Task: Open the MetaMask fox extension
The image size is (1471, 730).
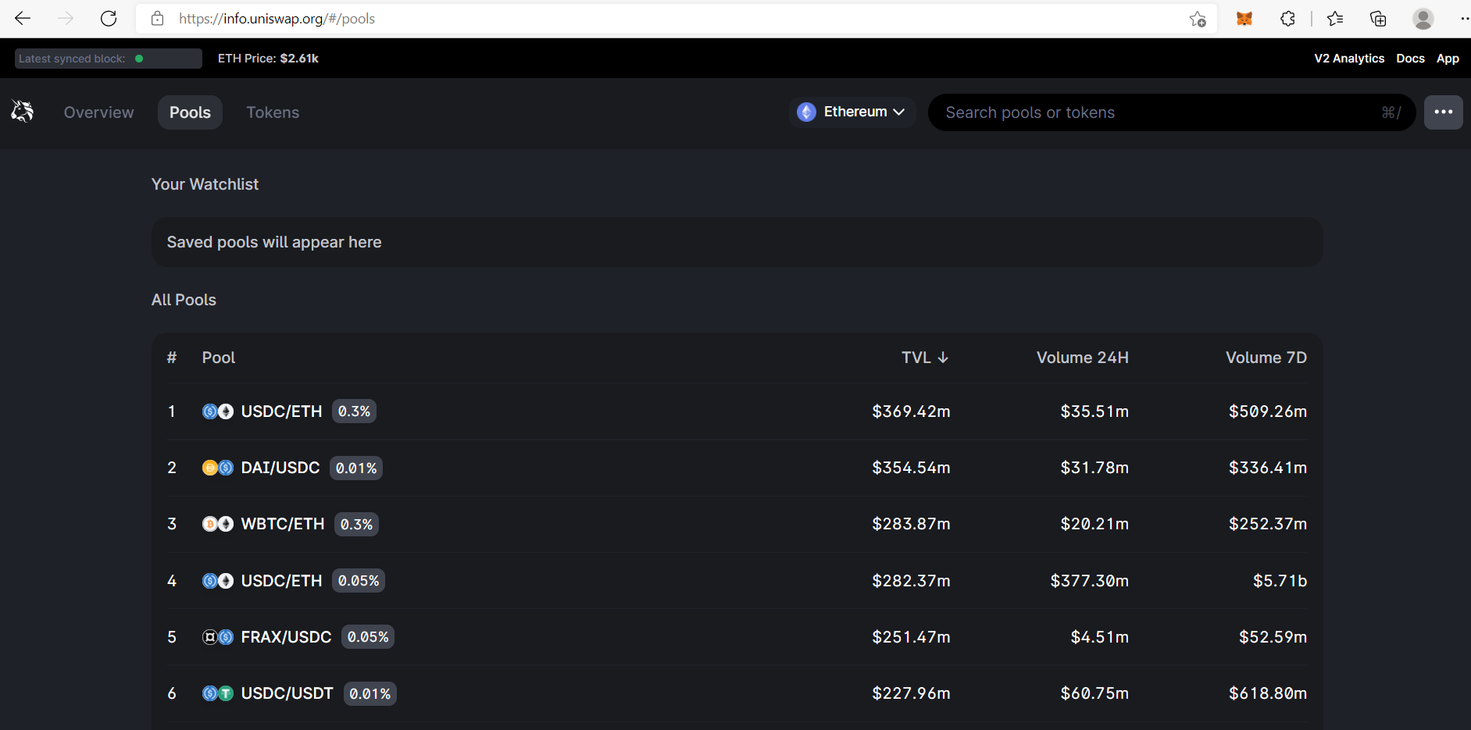Action: tap(1244, 19)
